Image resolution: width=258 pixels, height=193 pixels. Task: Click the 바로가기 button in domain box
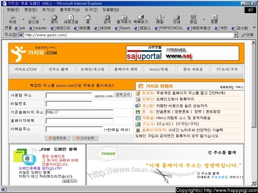[x=70, y=181]
